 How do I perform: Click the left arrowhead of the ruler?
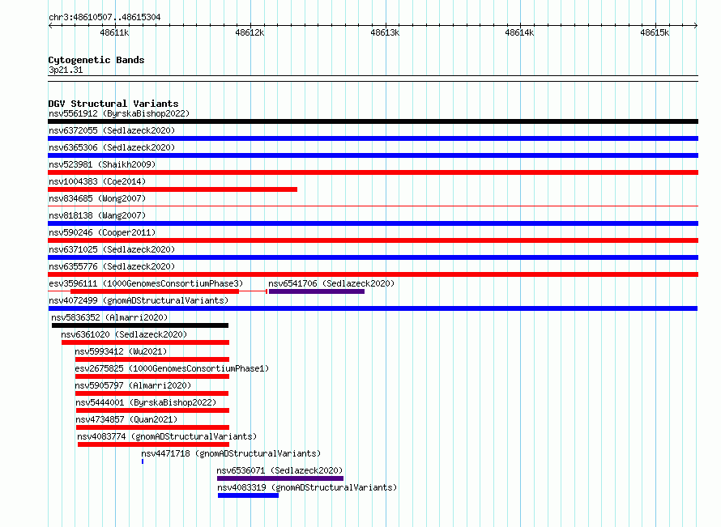pyautogui.click(x=50, y=25)
